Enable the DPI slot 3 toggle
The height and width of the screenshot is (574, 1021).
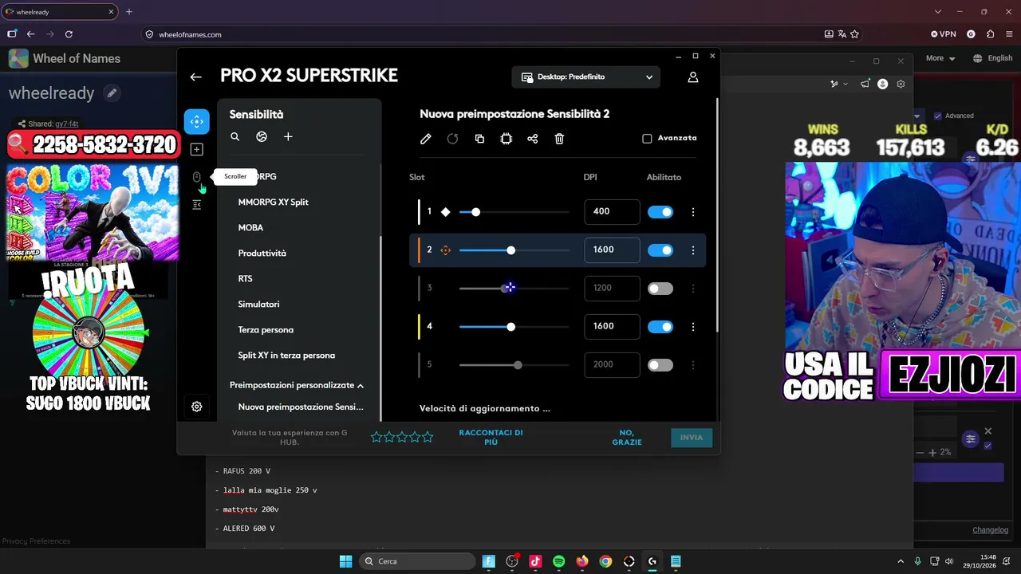(x=660, y=289)
